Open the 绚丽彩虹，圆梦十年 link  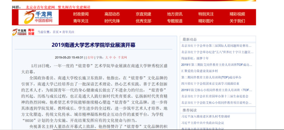tap(195, 58)
